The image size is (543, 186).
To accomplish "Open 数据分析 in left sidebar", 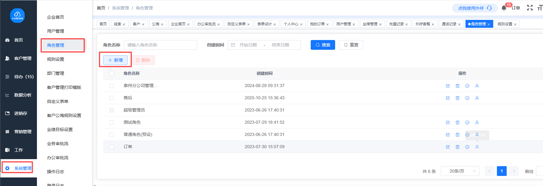I will pos(18,95).
